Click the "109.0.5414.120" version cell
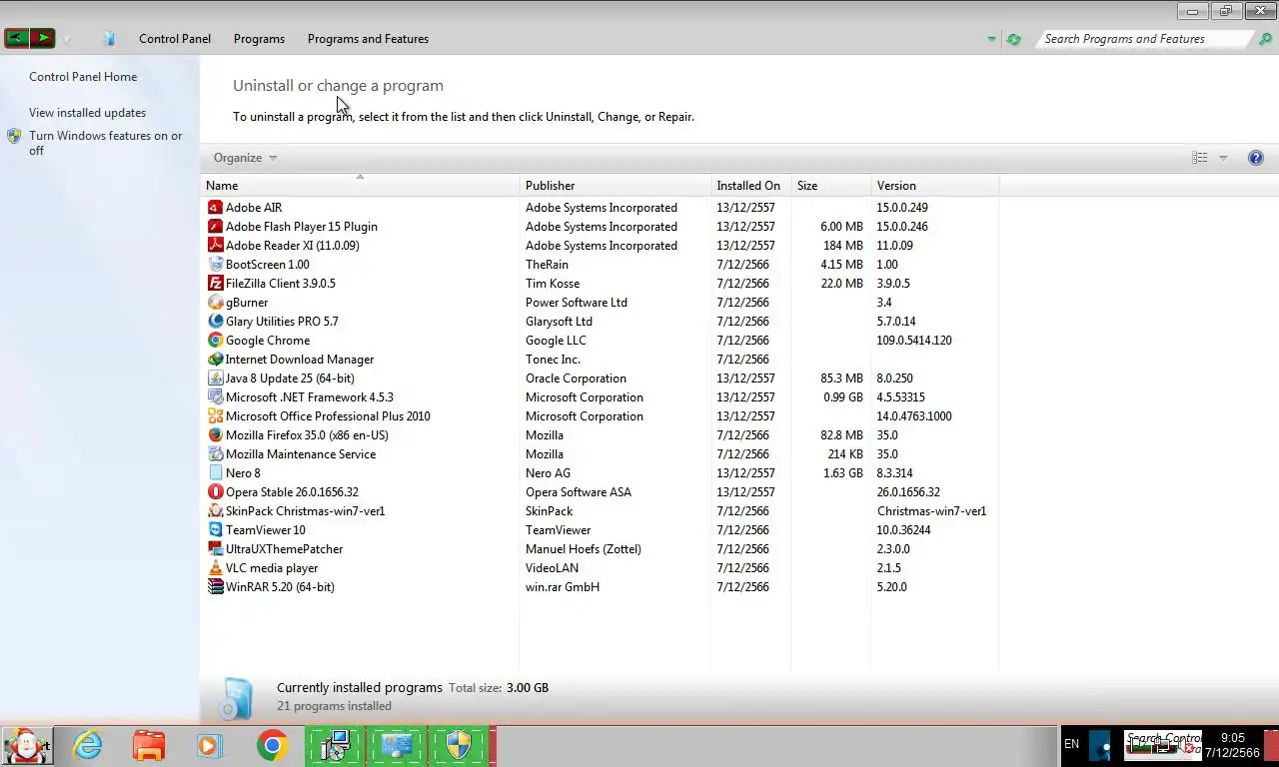The image size is (1279, 767). (x=914, y=341)
